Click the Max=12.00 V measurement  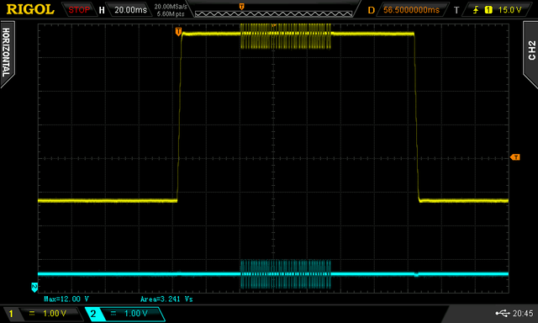[x=66, y=299]
